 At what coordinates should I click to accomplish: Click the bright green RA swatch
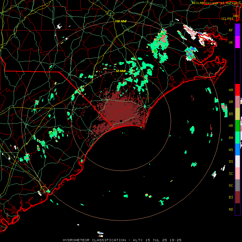(237, 138)
